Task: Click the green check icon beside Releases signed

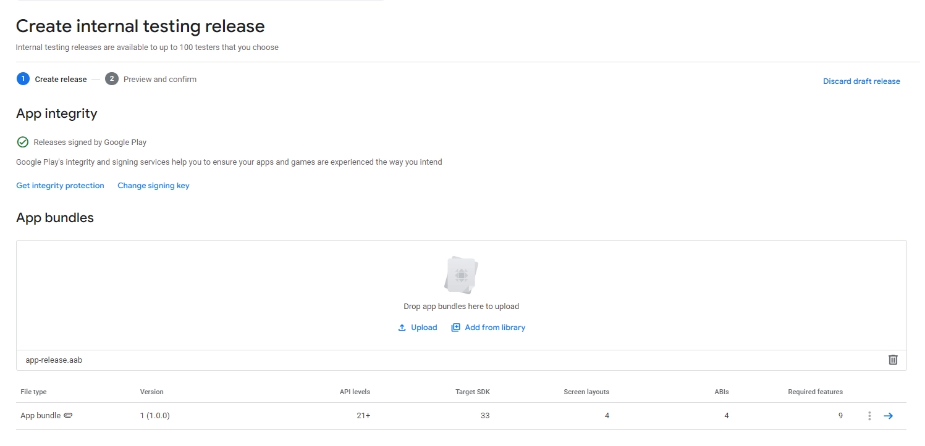Action: 23,142
